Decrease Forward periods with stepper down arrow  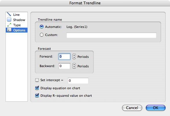coord(74,58)
